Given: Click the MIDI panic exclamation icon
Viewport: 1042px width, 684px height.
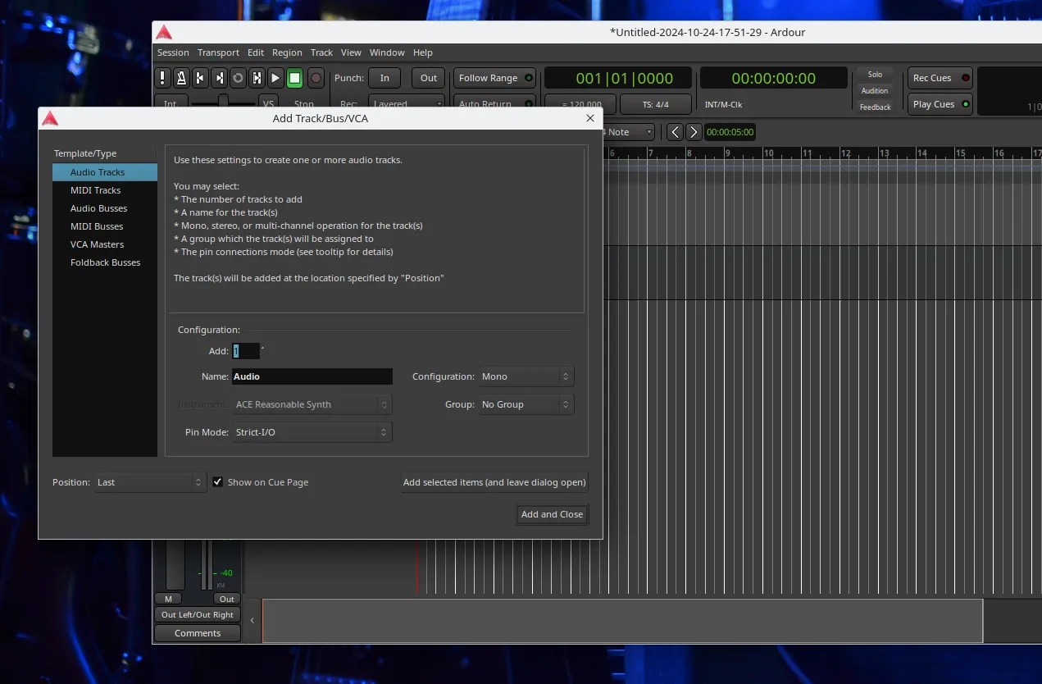Looking at the screenshot, I should 162,78.
